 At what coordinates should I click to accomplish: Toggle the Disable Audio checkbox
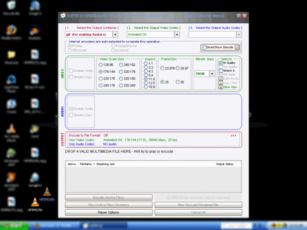(x=71, y=109)
